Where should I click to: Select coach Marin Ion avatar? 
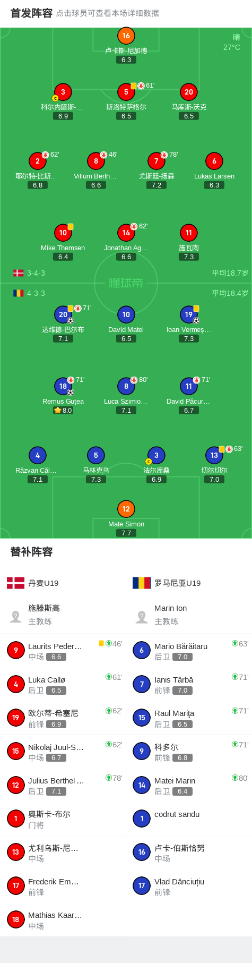pos(142,616)
